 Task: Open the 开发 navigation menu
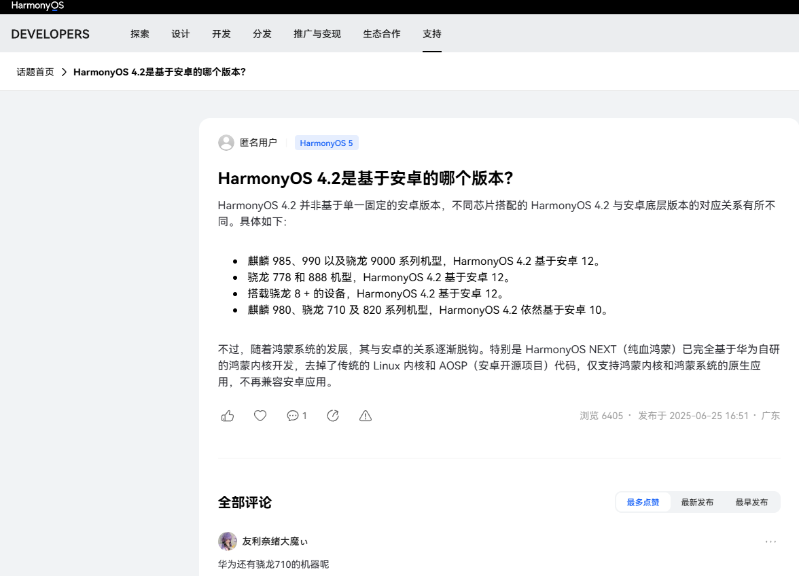pyautogui.click(x=221, y=33)
